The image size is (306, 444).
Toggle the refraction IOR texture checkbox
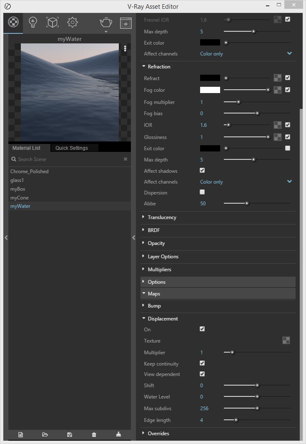[x=288, y=125]
